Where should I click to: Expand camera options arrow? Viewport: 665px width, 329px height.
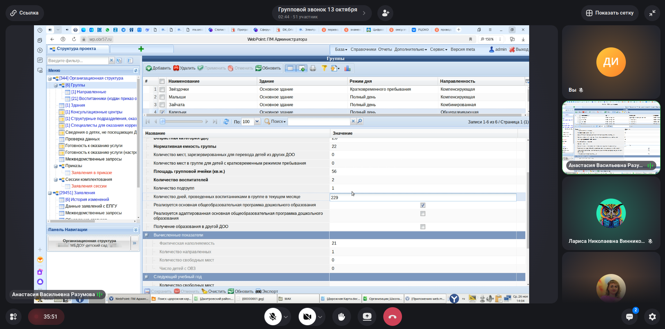point(320,317)
